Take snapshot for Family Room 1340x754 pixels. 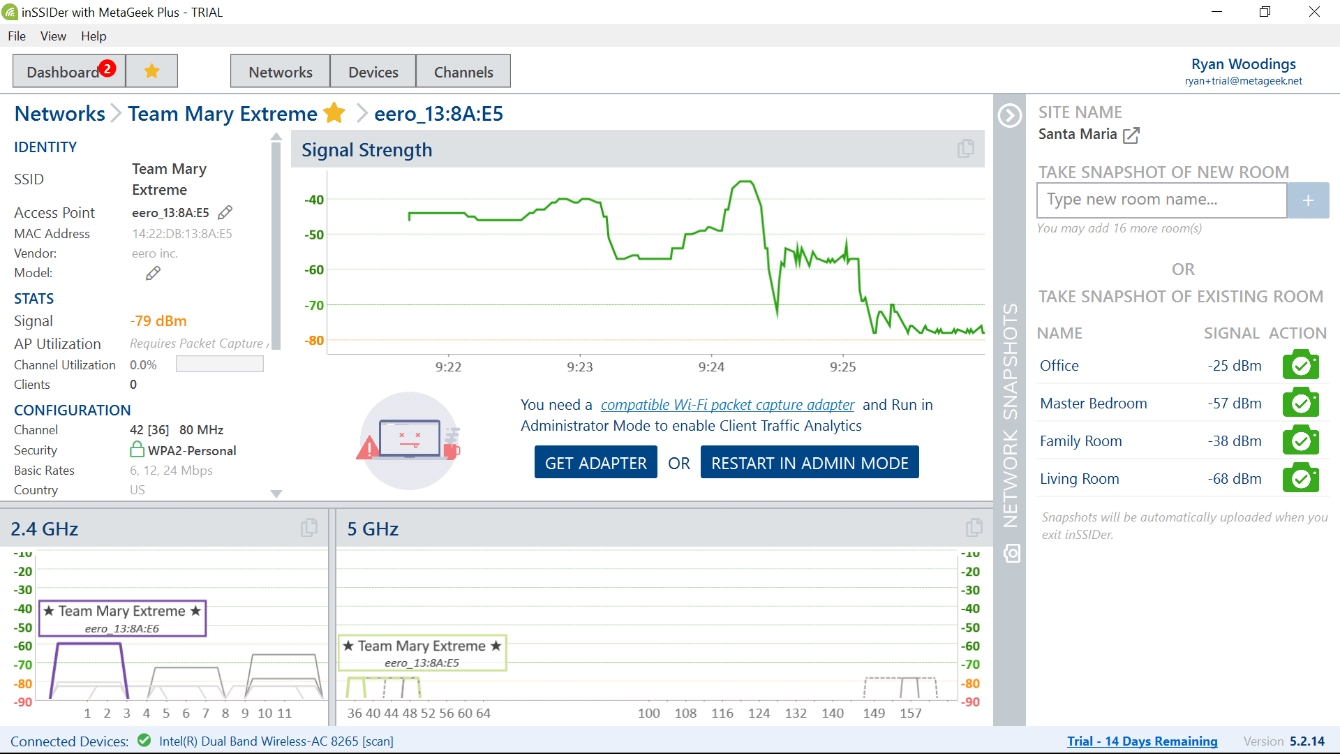pyautogui.click(x=1301, y=441)
